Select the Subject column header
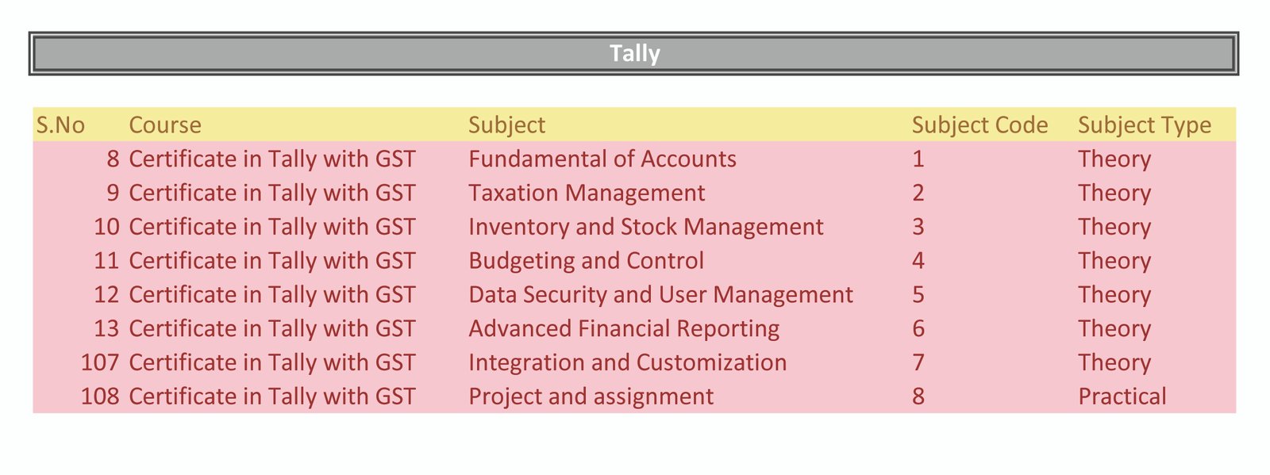This screenshot has height=475, width=1270. tap(506, 125)
